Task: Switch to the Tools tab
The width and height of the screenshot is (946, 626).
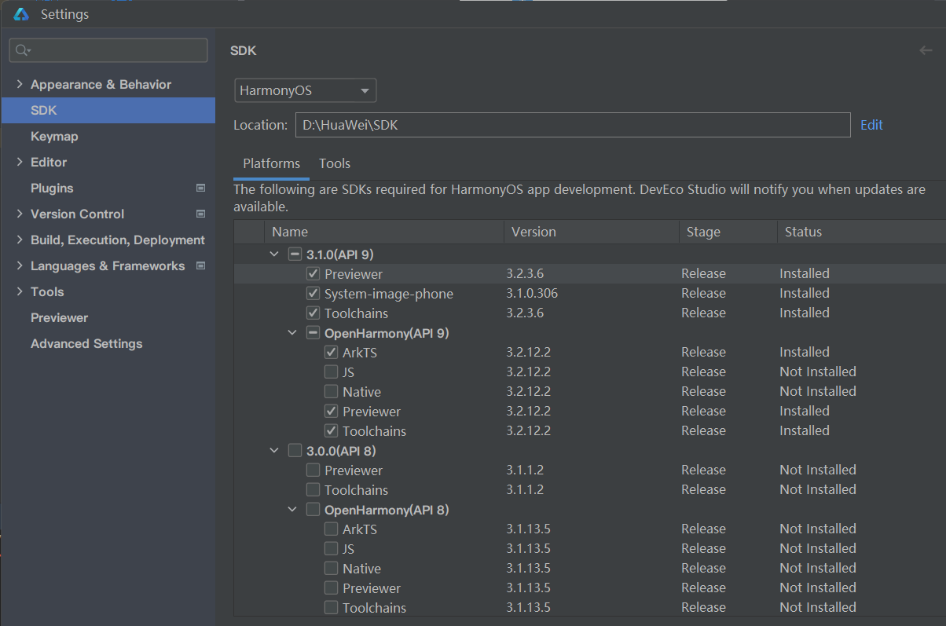Action: (334, 164)
